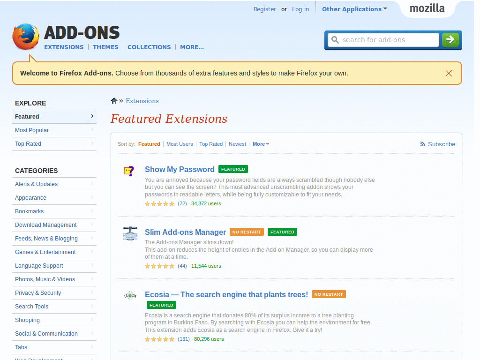This screenshot has height=360, width=480.
Task: Sort extensions by Top Rated
Action: tap(211, 144)
